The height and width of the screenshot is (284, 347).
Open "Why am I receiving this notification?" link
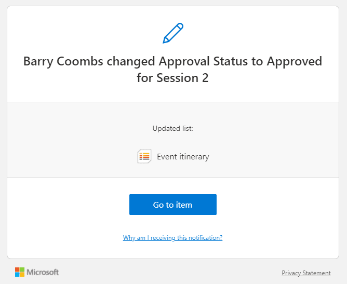coord(172,238)
